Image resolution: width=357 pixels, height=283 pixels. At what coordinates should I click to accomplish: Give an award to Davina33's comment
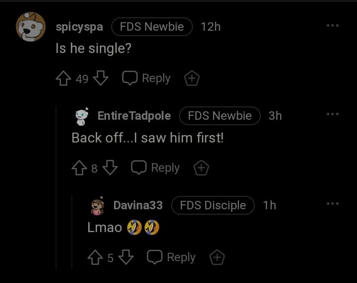(217, 258)
